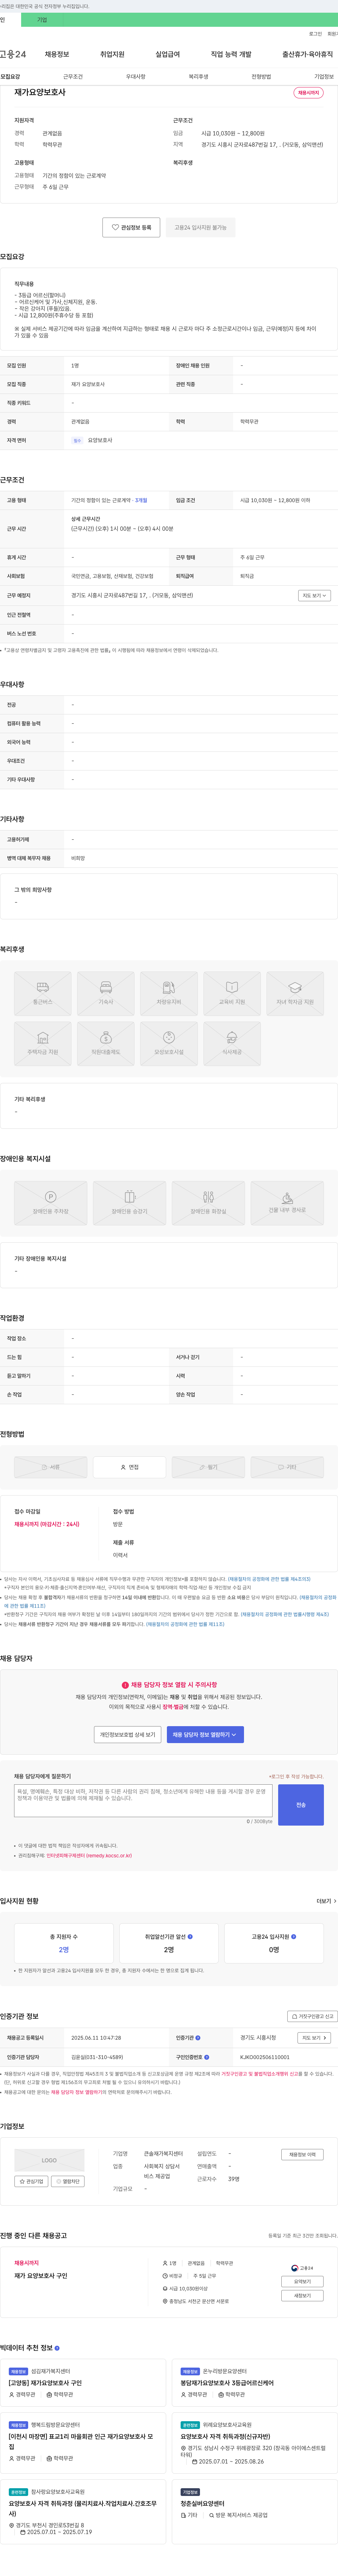338x2576 pixels.
Task: Switch to the 전형방법 section tab
Action: pyautogui.click(x=261, y=77)
